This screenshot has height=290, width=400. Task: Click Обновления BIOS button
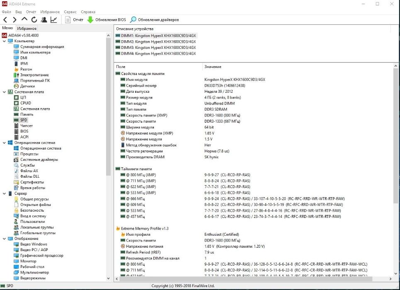pyautogui.click(x=107, y=19)
